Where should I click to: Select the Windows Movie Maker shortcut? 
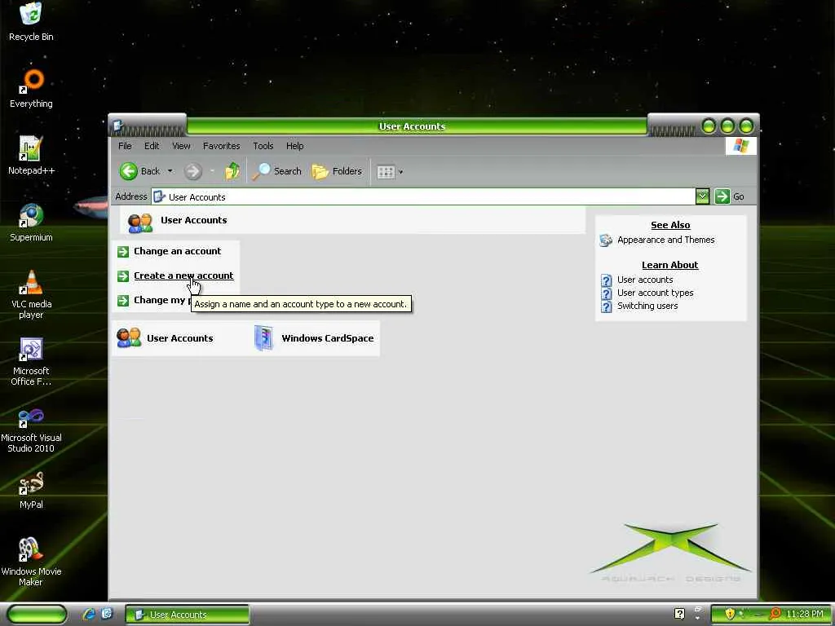pos(31,562)
